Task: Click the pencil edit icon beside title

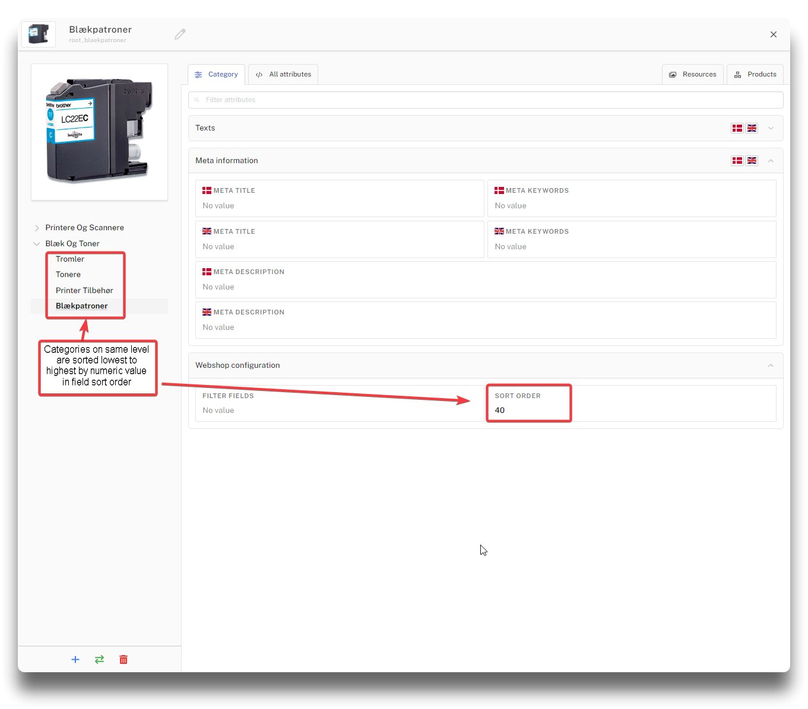Action: click(x=180, y=34)
